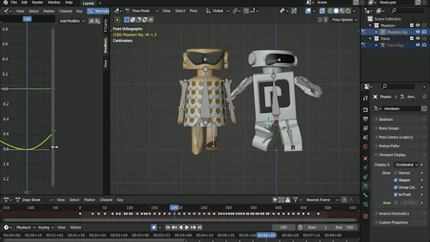430x242 pixels.
Task: Open the Pose Mode dropdown
Action: click(x=142, y=11)
